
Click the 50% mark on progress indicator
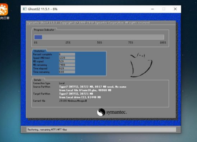[x=99, y=43]
